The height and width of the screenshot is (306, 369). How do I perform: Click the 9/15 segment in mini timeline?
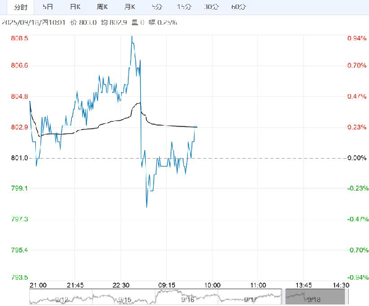point(124,297)
